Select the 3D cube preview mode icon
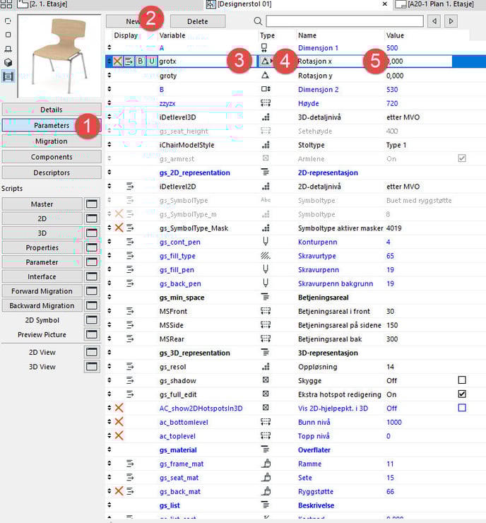 (8, 62)
